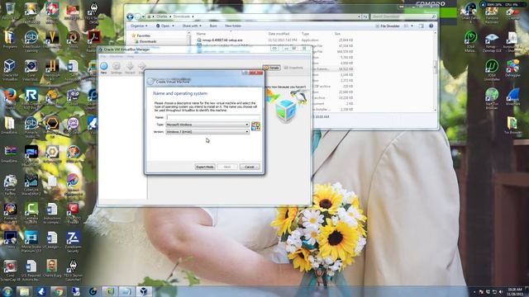Click the Search Downloads box in Explorer
Image resolution: width=529 pixels, height=297 pixels.
pos(403,16)
